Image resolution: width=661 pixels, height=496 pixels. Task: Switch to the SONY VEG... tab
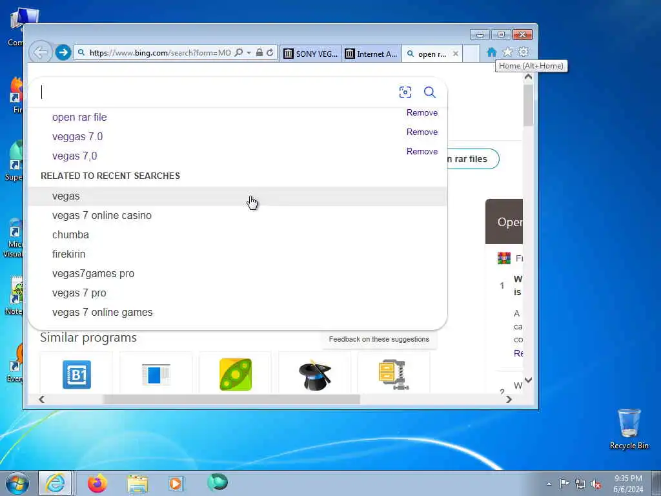click(310, 54)
